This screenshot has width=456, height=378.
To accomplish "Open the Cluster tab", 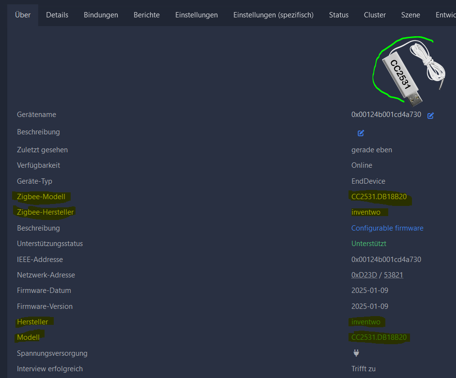I will pos(375,15).
